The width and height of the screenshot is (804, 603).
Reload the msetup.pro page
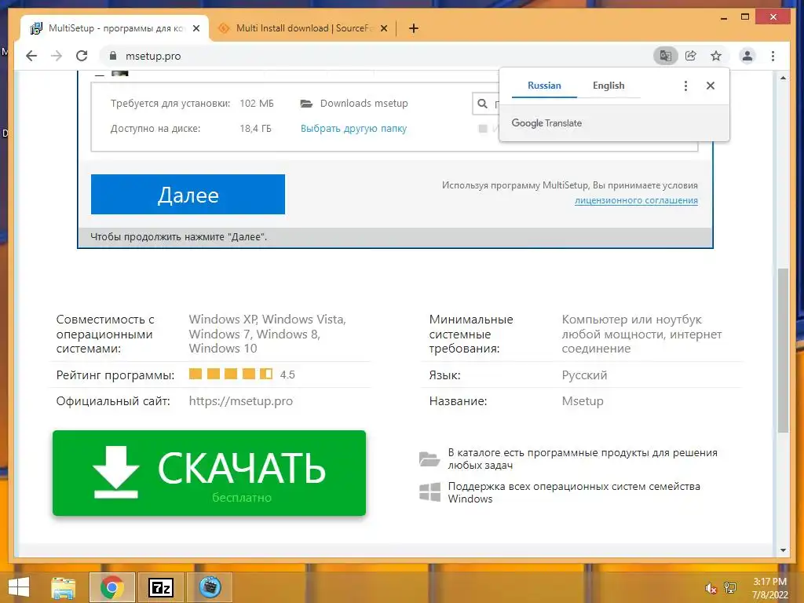[82, 56]
